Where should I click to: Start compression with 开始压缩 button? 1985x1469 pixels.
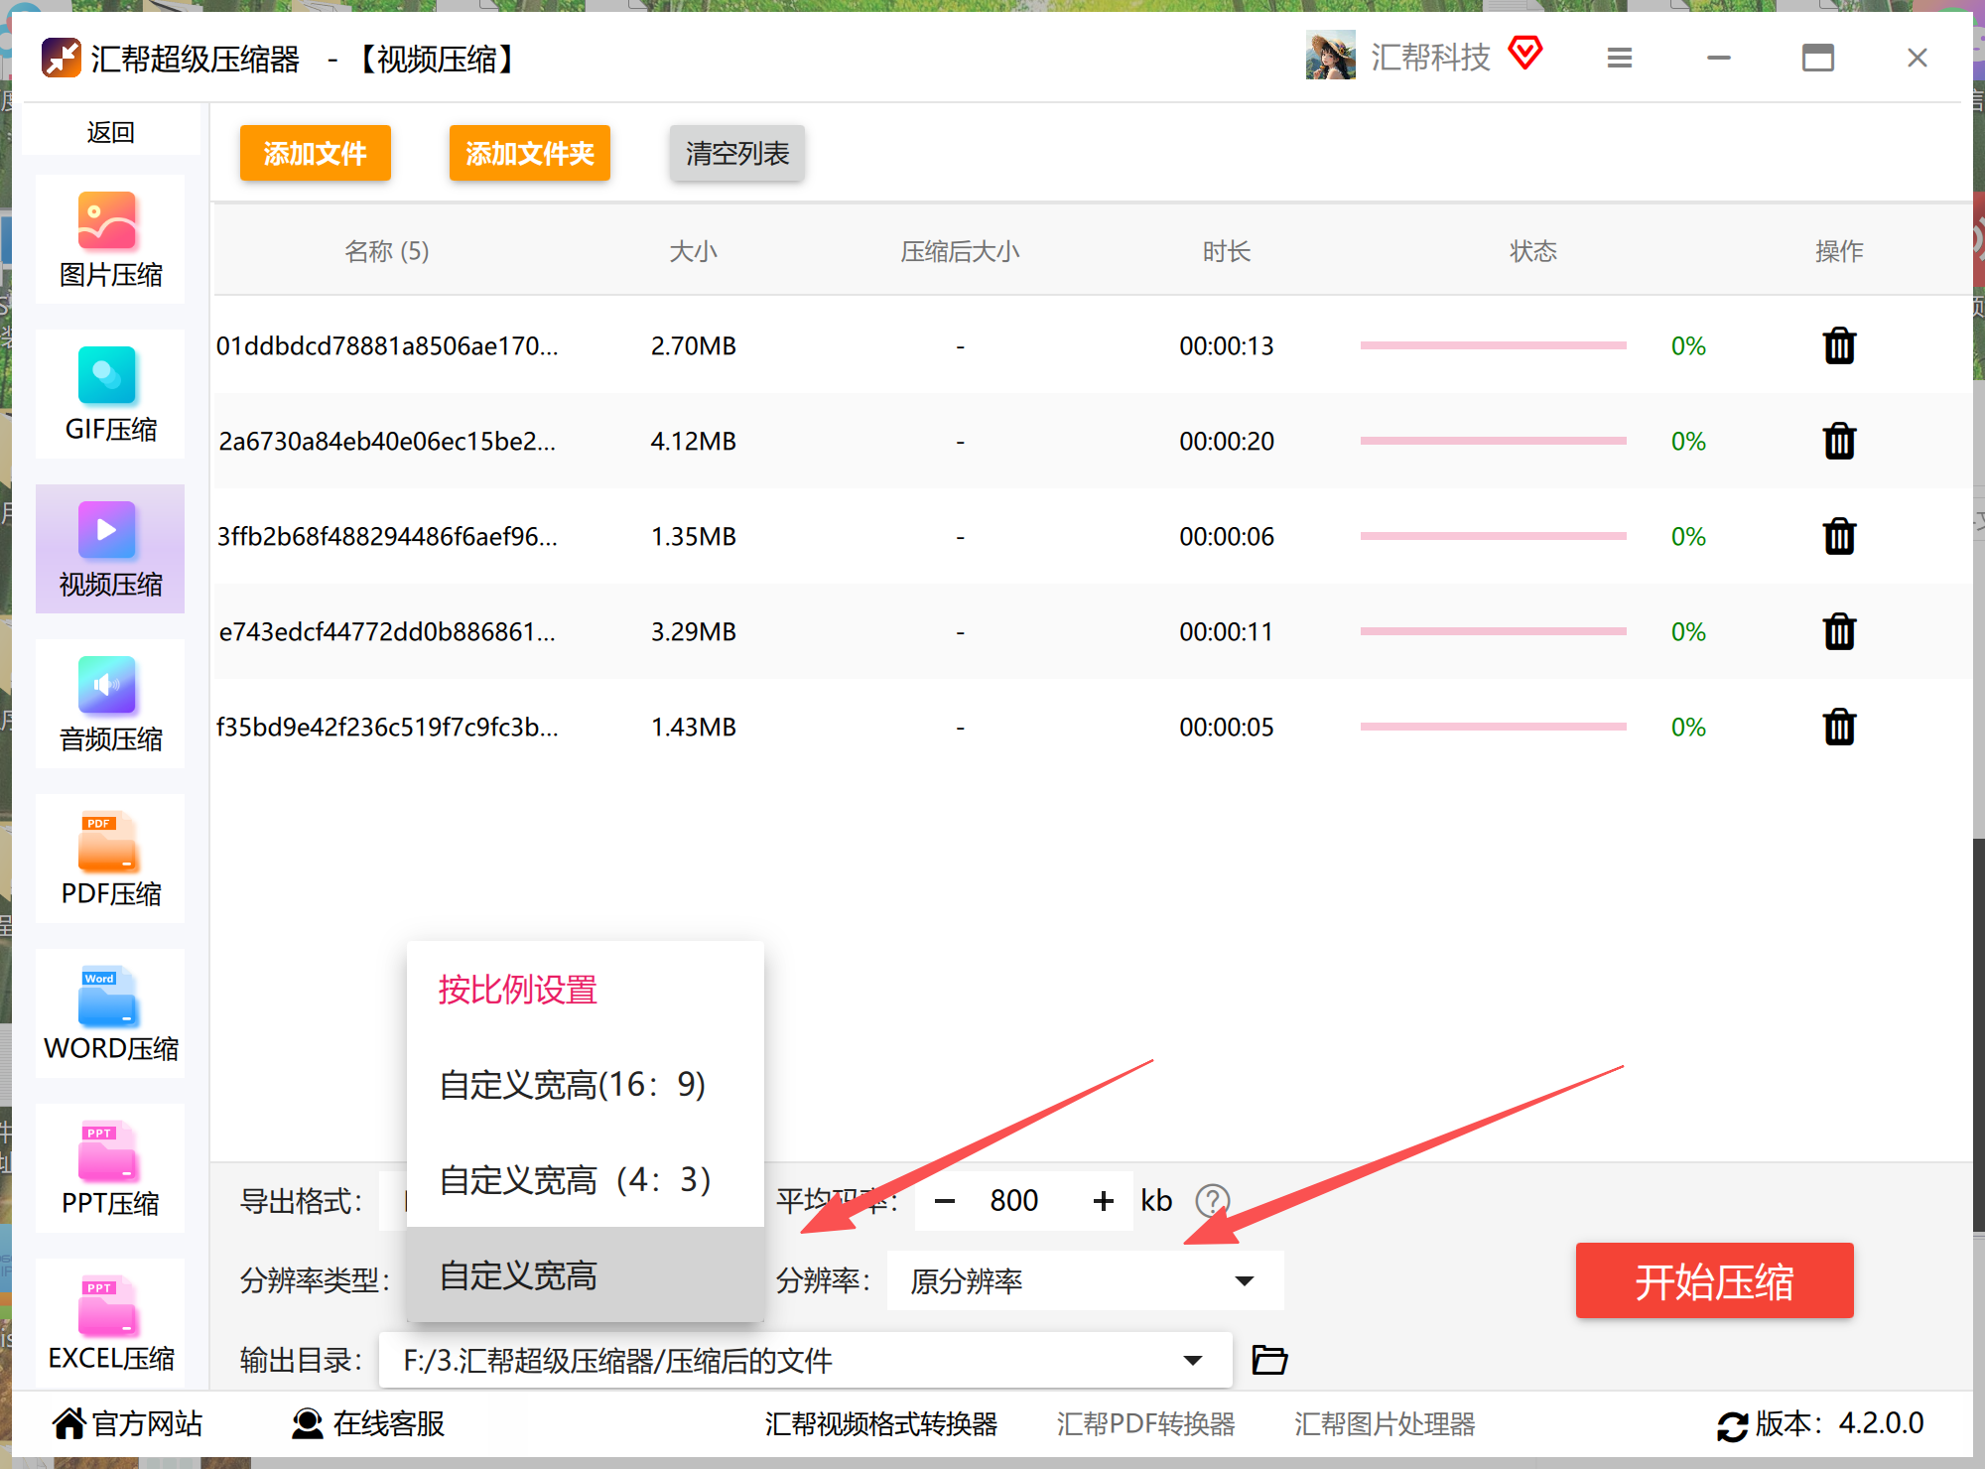[x=1714, y=1280]
